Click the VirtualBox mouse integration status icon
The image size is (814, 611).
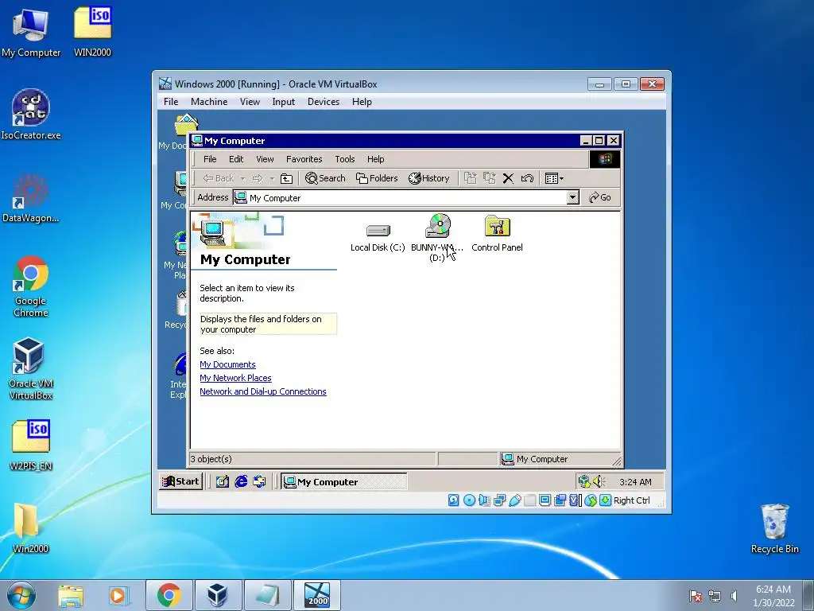[x=591, y=500]
